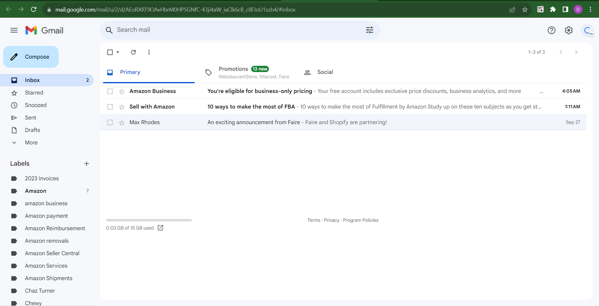
Task: Open the Support help icon
Action: [552, 30]
